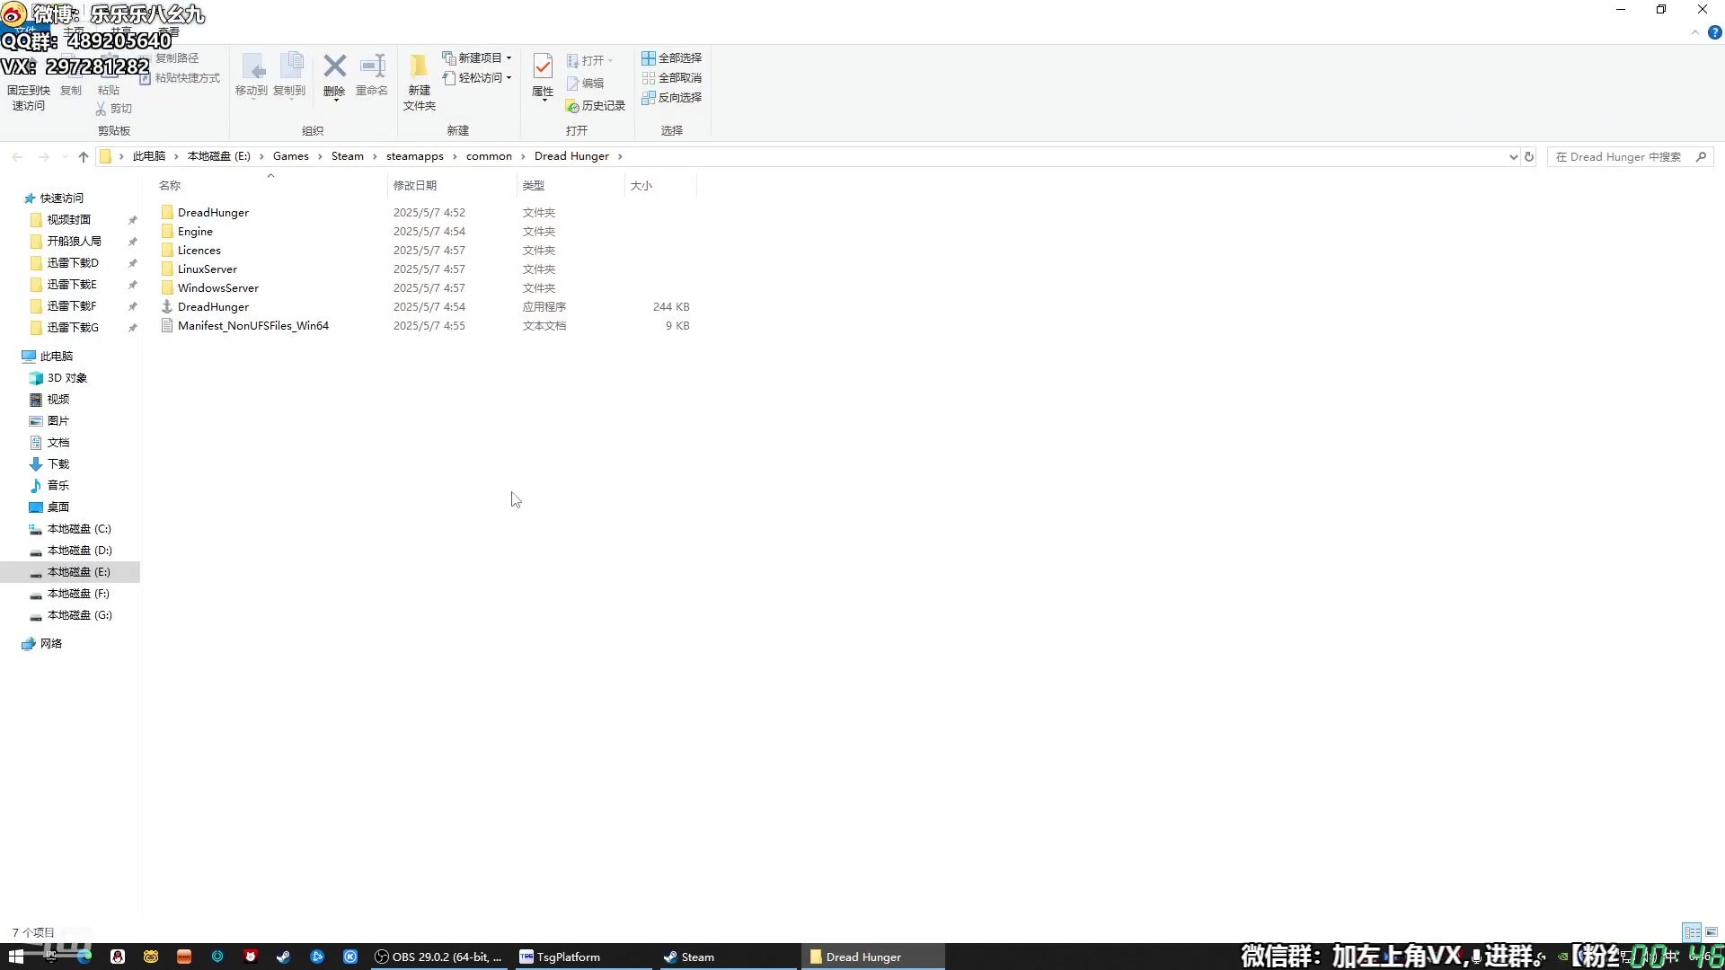The height and width of the screenshot is (970, 1725).
Task: Open the New item (新建项目) dropdown
Action: coord(477,58)
